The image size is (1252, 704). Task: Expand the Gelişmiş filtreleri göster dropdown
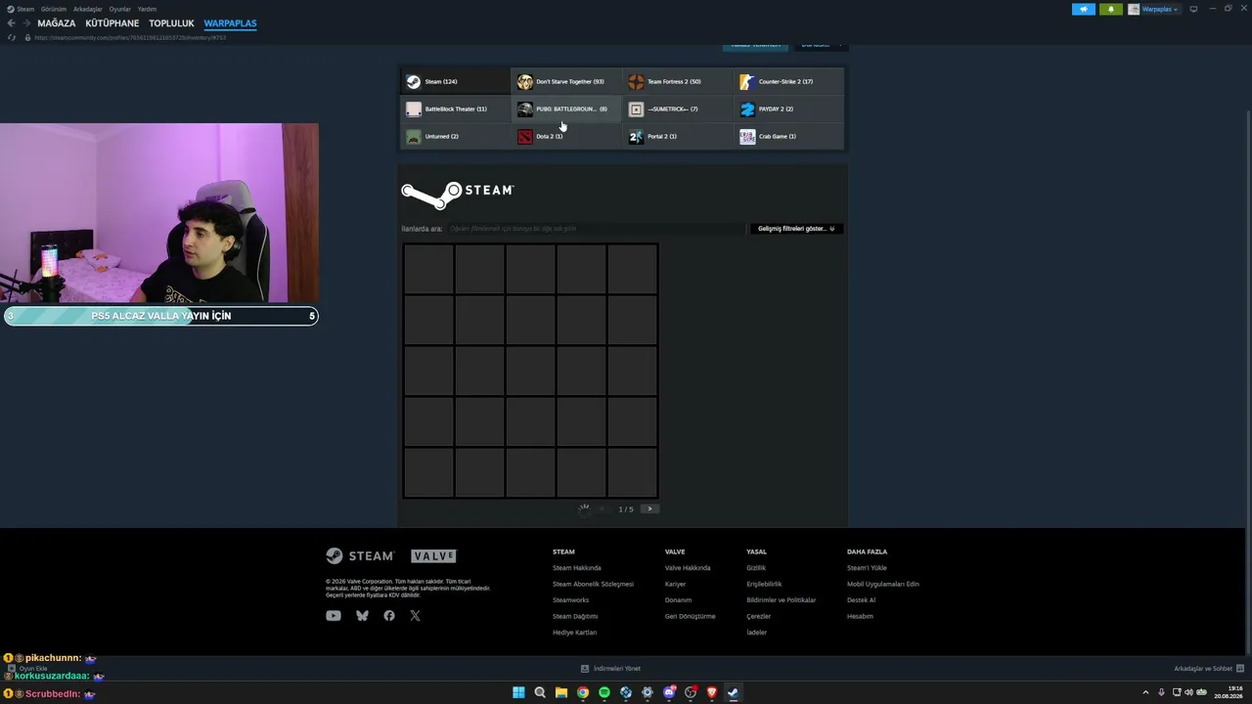pos(796,229)
